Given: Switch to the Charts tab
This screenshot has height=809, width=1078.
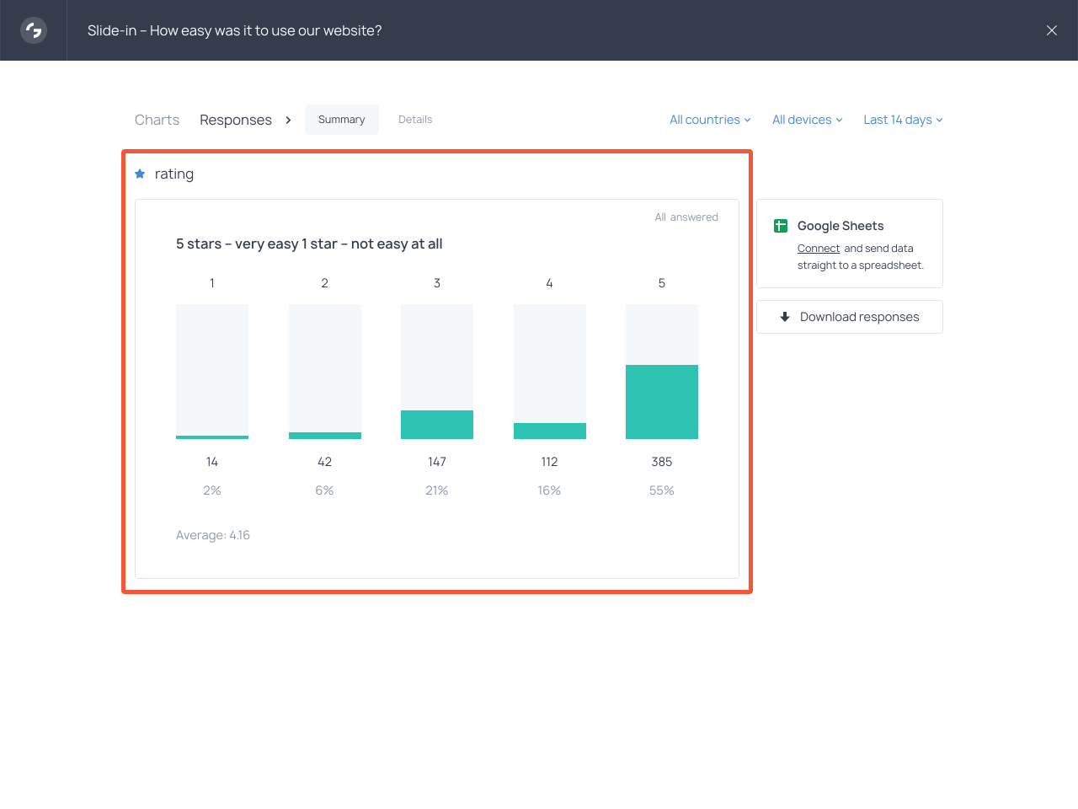Looking at the screenshot, I should click(x=157, y=120).
